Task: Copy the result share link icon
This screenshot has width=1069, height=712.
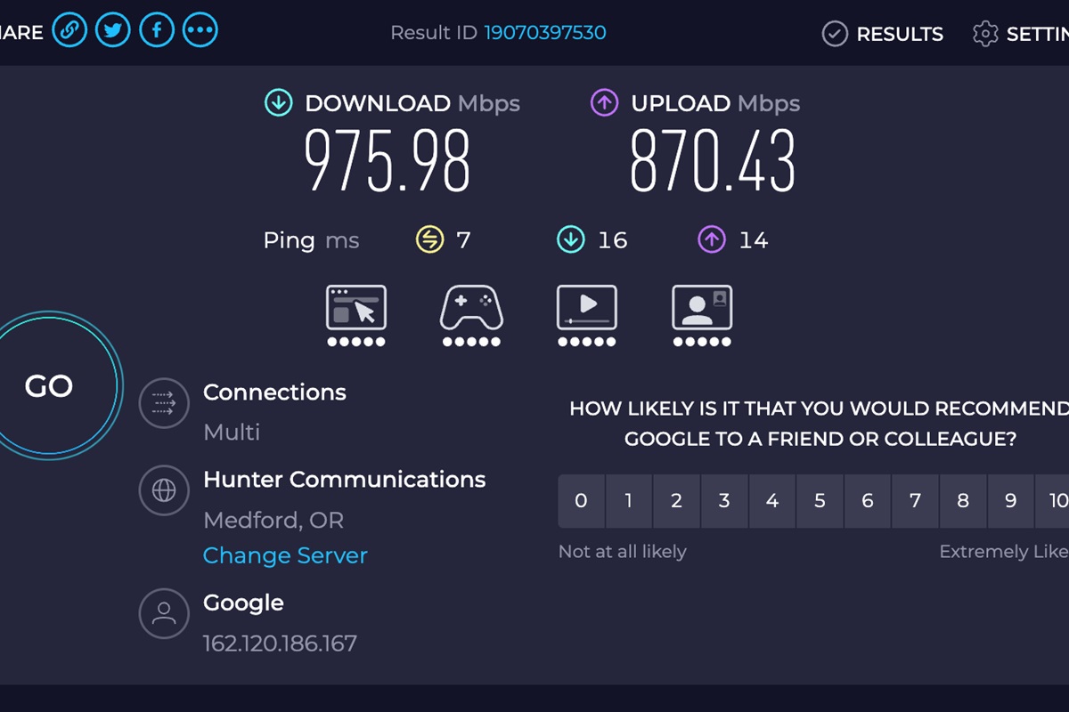Action: pyautogui.click(x=69, y=28)
